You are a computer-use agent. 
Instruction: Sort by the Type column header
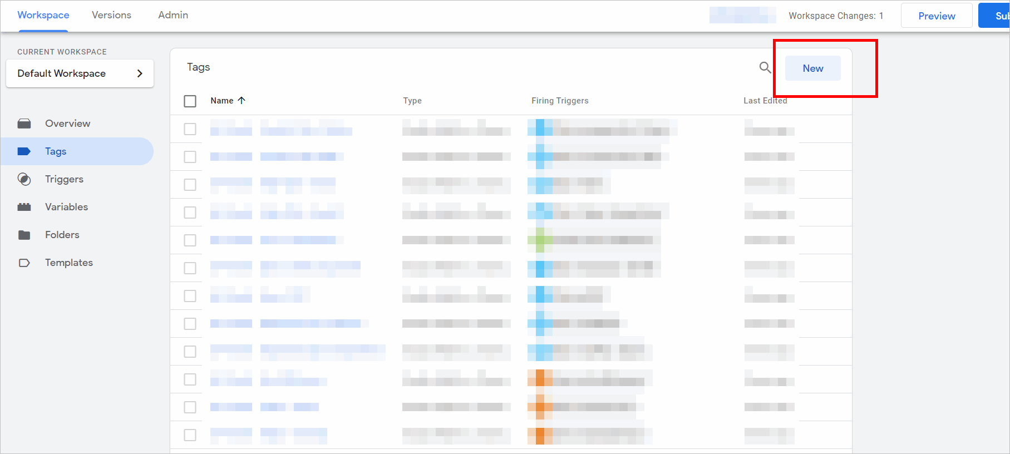coord(412,101)
